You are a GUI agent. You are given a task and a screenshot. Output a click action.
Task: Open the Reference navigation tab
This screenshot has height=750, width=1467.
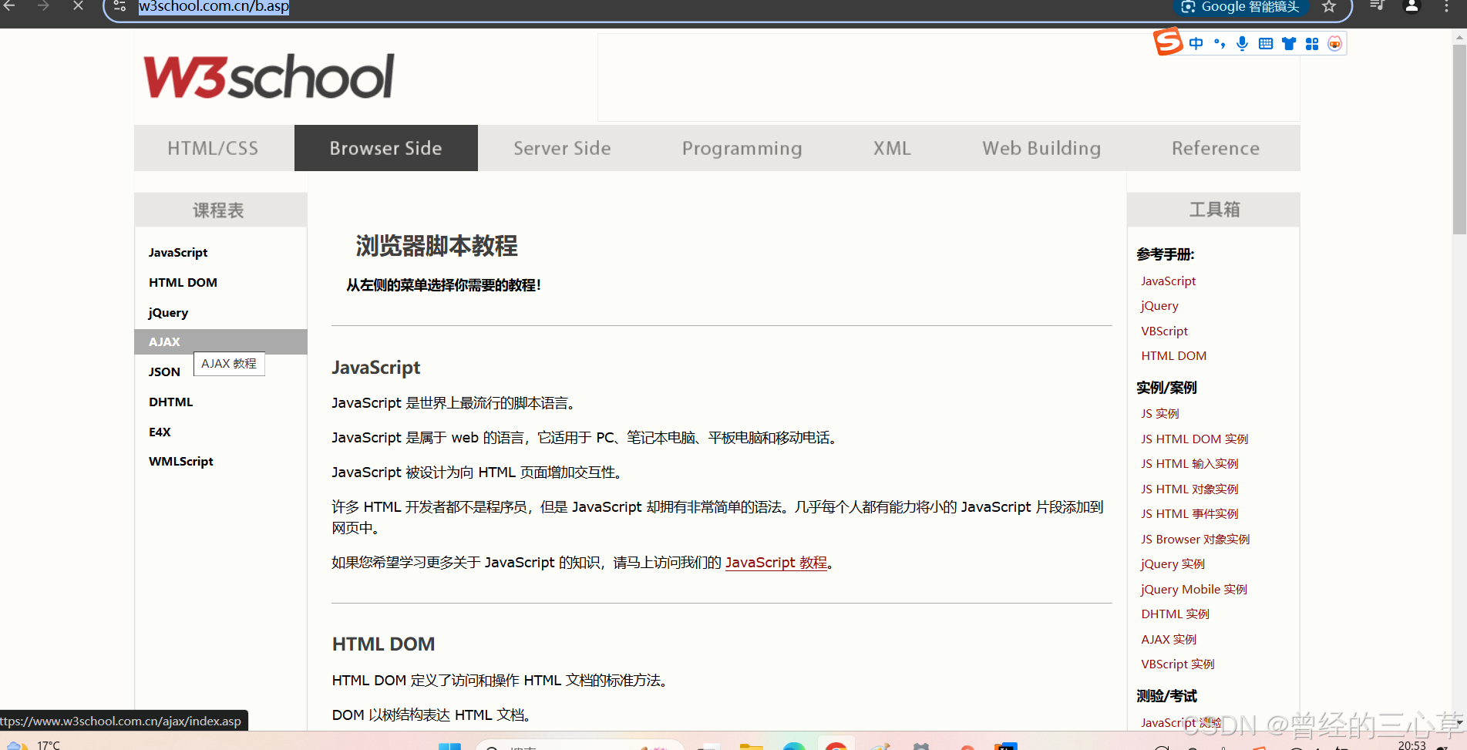[x=1216, y=148]
